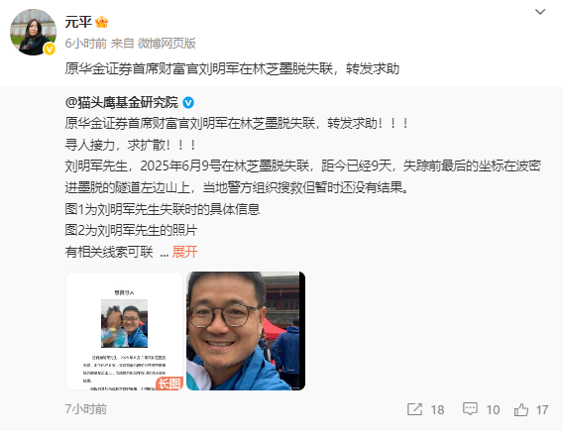Image resolution: width=563 pixels, height=441 pixels.
Task: Click the repost share icon
Action: pyautogui.click(x=414, y=409)
